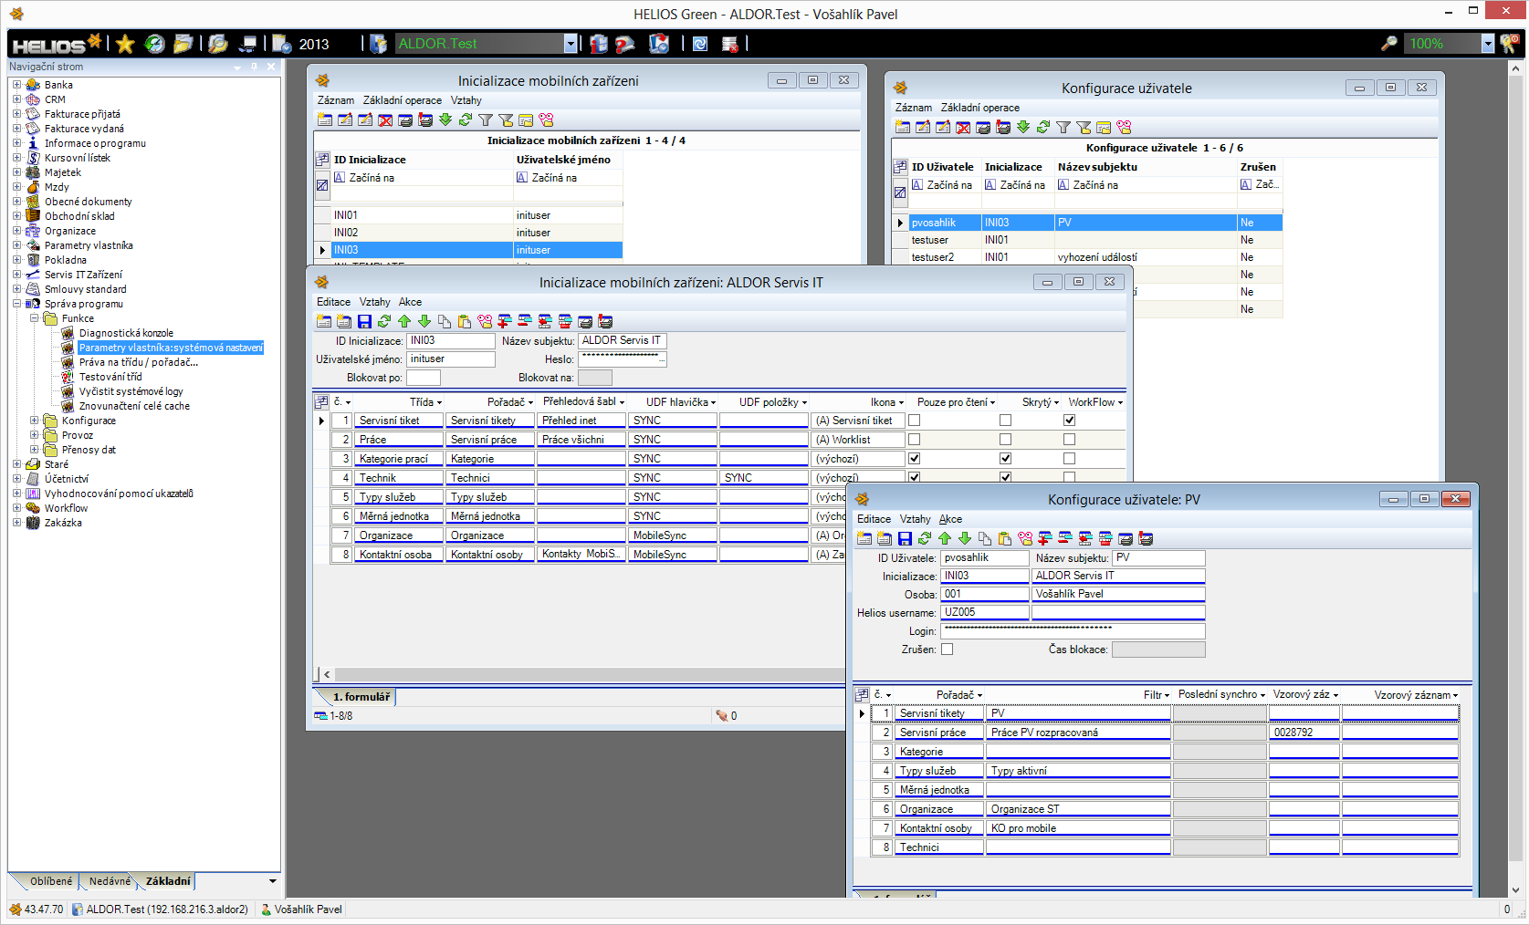Screen dimensions: 1529x925
Task: Click the green down arrow in Konfigurace uživatele: PV
Action: (x=965, y=538)
